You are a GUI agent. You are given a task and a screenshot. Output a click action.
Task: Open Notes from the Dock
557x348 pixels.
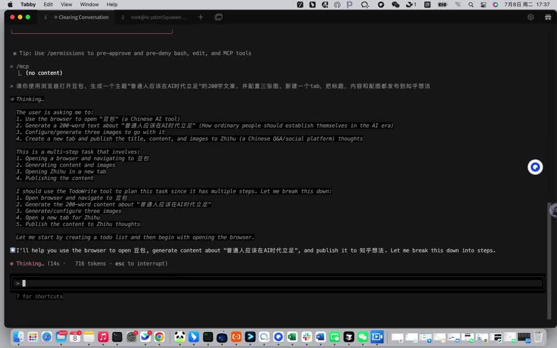point(89,337)
